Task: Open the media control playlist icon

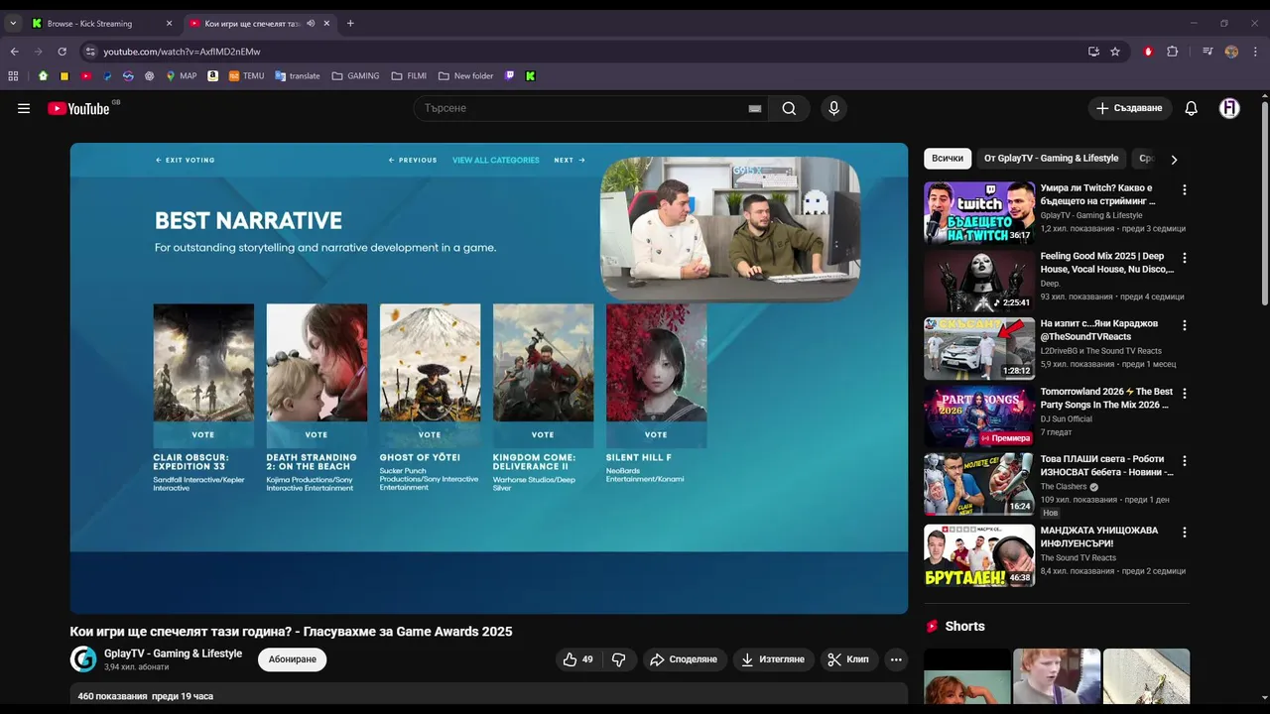Action: [x=1207, y=52]
